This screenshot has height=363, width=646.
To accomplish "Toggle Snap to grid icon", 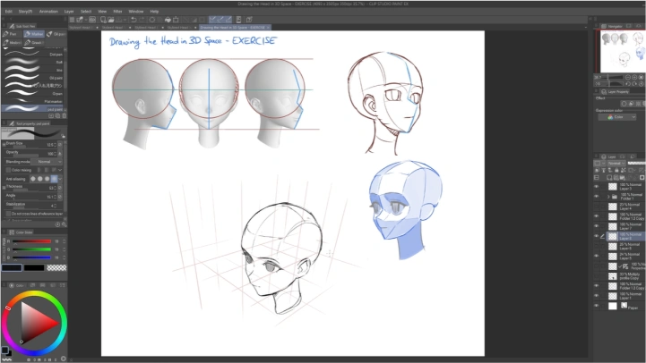I will [228, 20].
